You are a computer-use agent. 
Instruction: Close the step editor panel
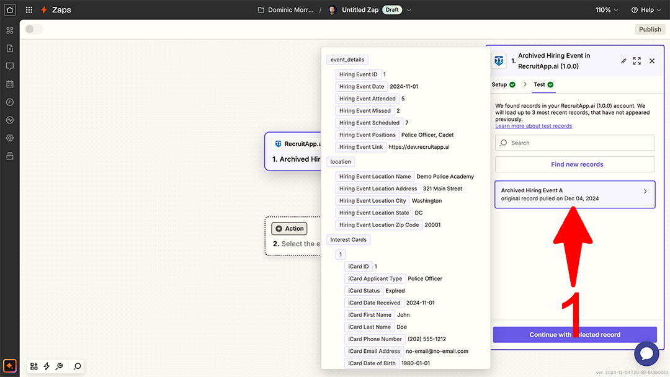click(652, 61)
